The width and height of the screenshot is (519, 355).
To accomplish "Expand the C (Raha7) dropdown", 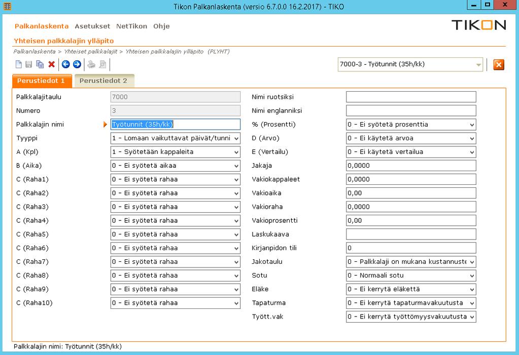I will (236, 262).
